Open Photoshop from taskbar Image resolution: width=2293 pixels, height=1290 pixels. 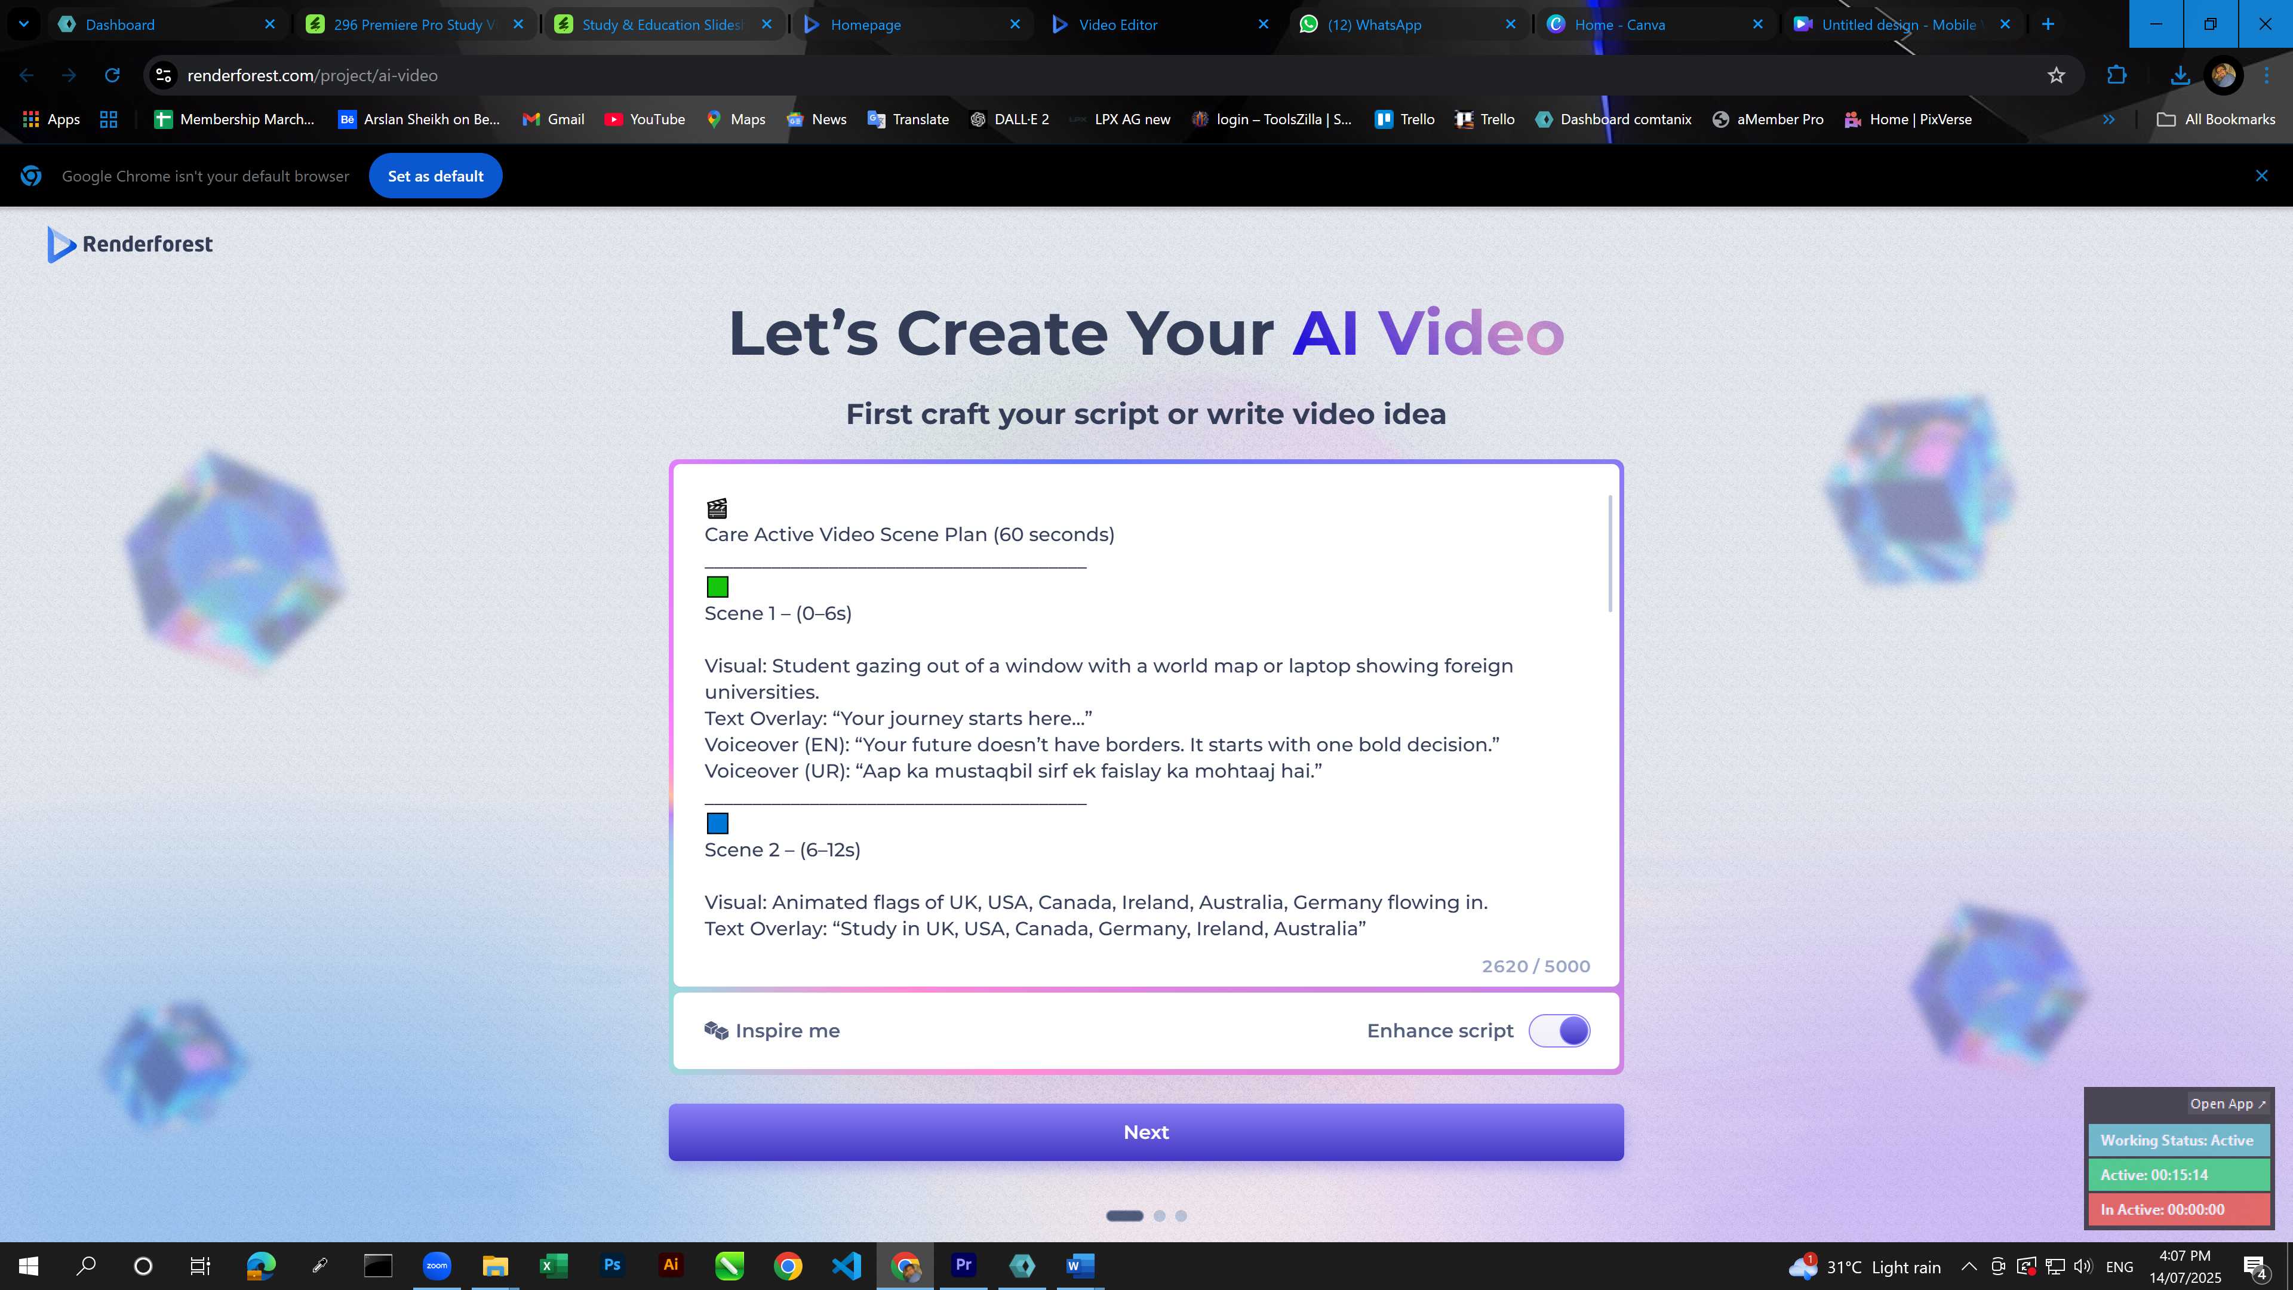coord(613,1265)
